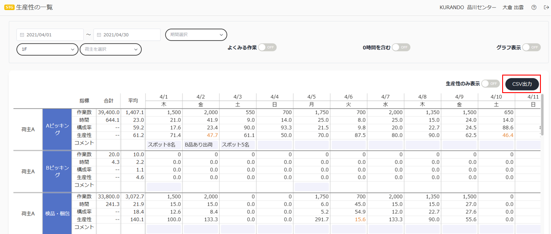Click the 4.3 total time value

coord(115,162)
